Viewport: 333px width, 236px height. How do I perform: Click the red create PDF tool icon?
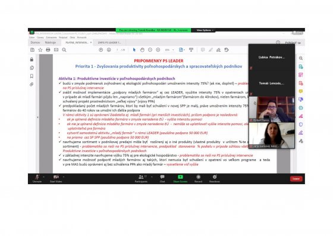coord(301,83)
